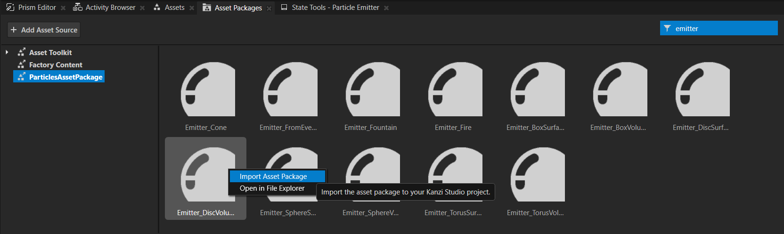Close the Assets tab
This screenshot has width=784, height=234.
(x=192, y=8)
